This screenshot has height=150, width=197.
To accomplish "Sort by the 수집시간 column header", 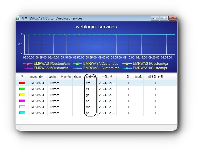I will pos(107,77).
